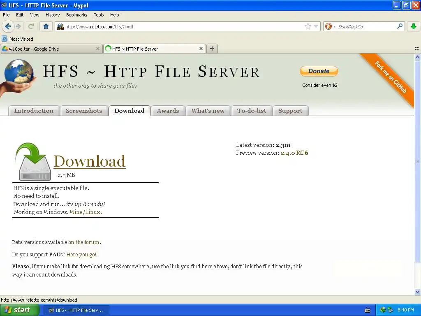This screenshot has width=421, height=316.
Task: Open the File menu
Action: [6, 15]
